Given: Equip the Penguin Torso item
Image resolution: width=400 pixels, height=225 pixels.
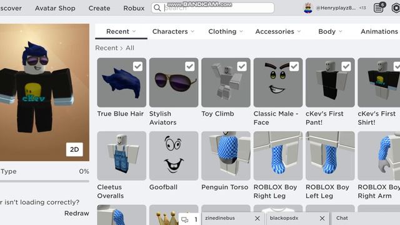Looking at the screenshot, I should tap(226, 156).
